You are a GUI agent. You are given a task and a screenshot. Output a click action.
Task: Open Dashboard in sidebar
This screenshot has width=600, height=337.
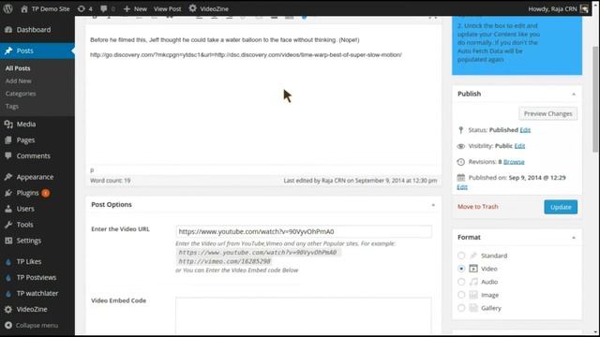34,29
